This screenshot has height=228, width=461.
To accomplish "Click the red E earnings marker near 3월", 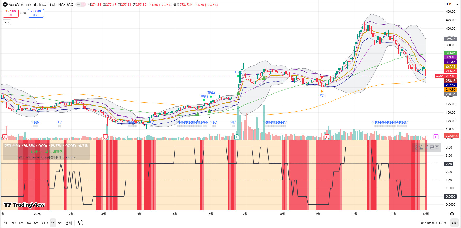I will (105, 137).
